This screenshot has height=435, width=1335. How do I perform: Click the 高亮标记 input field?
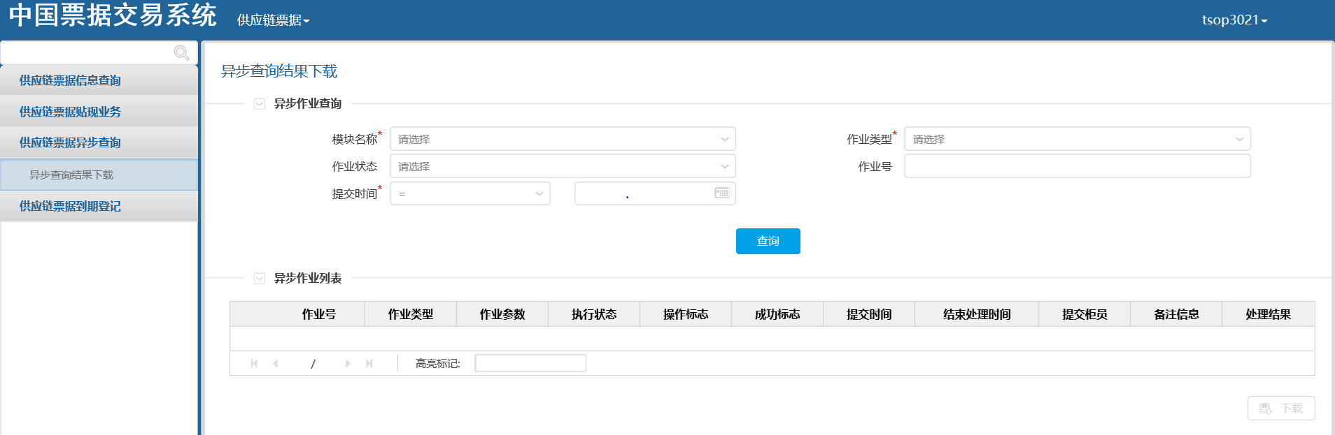click(530, 363)
